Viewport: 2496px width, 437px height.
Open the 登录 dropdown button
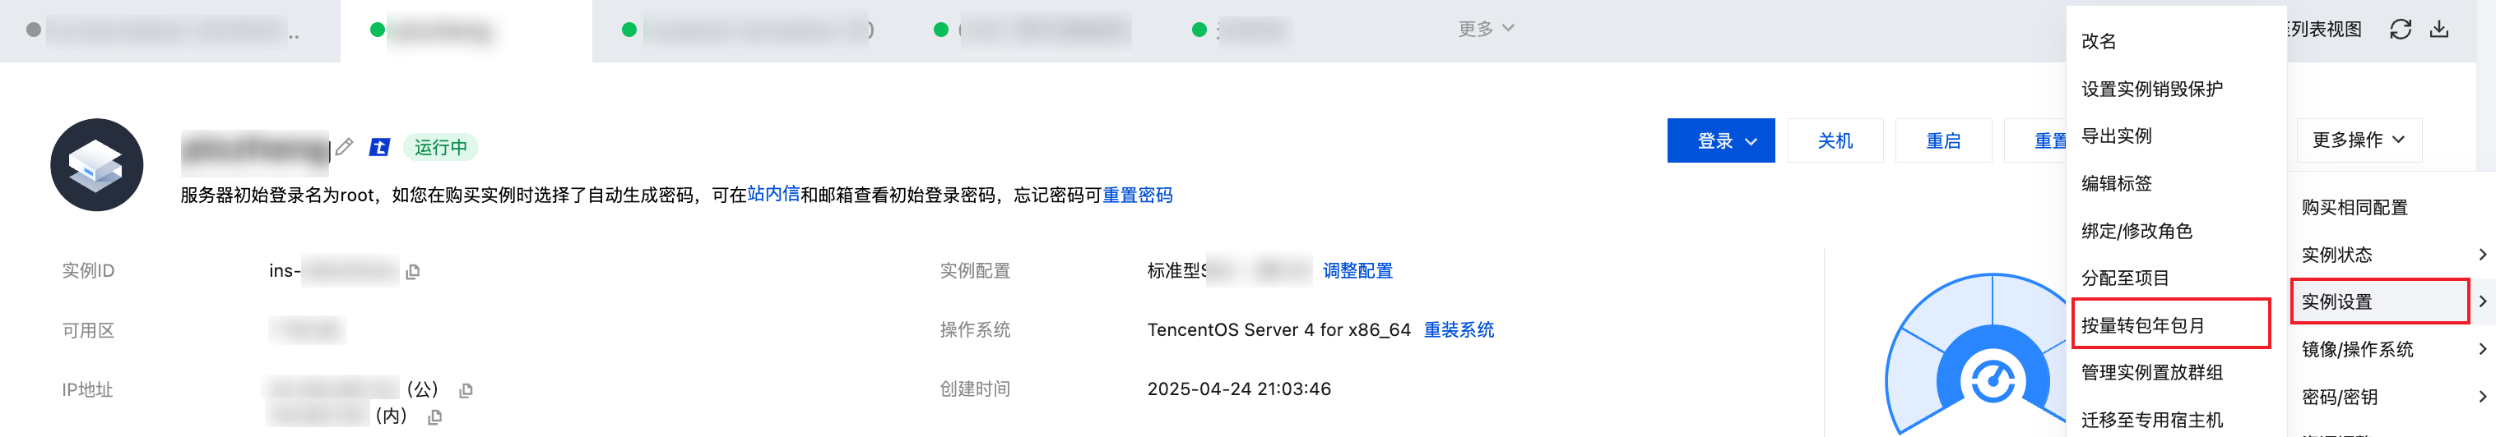coord(1721,140)
